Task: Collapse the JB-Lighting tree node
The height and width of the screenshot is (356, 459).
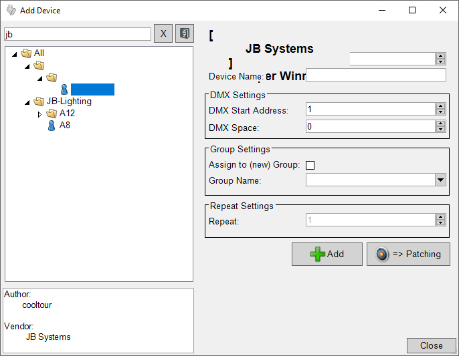Action: coord(27,102)
